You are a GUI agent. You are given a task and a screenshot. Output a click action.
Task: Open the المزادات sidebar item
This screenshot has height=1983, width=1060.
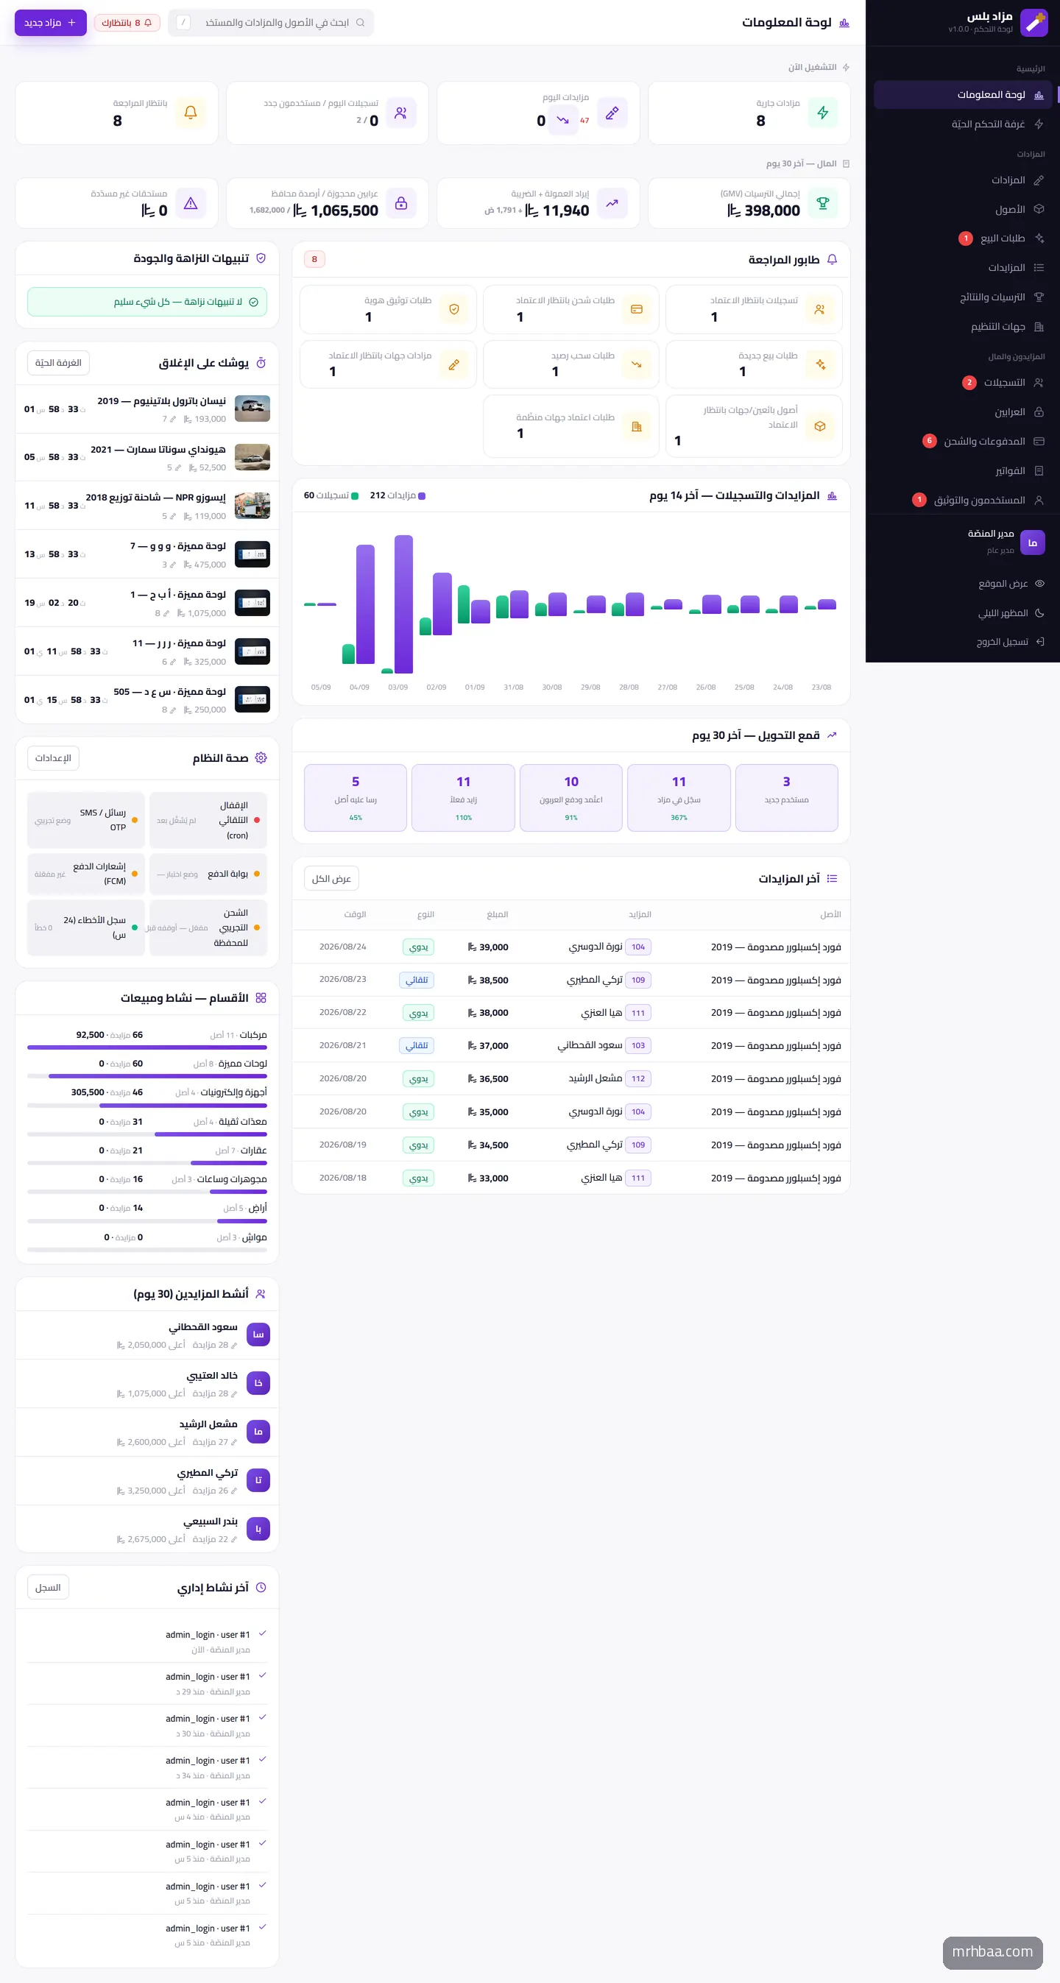963,180
